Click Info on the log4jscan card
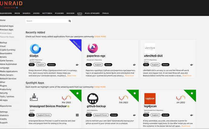The width and height of the screenshot is (209, 129). pyautogui.click(x=146, y=115)
